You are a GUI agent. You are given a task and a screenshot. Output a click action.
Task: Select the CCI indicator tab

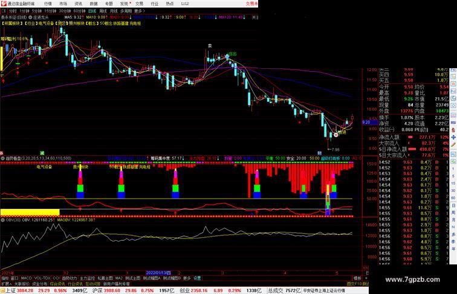tap(56, 278)
